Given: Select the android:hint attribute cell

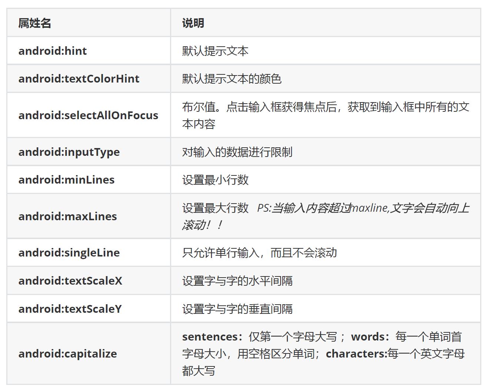Looking at the screenshot, I should point(89,51).
